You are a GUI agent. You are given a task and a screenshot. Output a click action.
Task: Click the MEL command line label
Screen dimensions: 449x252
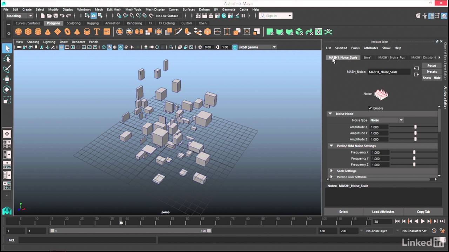(12, 240)
